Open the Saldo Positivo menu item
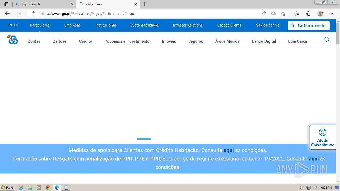Viewport: 340px width, 191px height. click(267, 25)
